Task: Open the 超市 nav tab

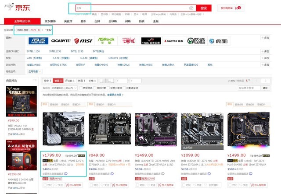Action: [x=83, y=21]
